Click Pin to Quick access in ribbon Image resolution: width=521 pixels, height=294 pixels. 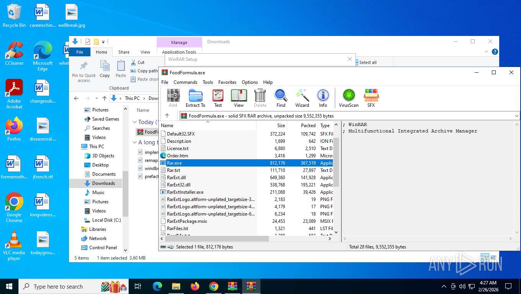pos(84,72)
